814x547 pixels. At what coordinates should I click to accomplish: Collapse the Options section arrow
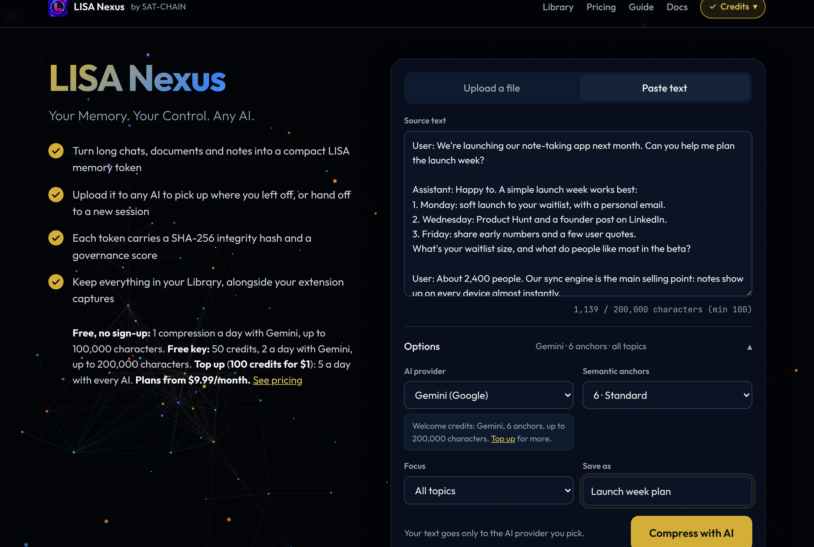pos(749,347)
